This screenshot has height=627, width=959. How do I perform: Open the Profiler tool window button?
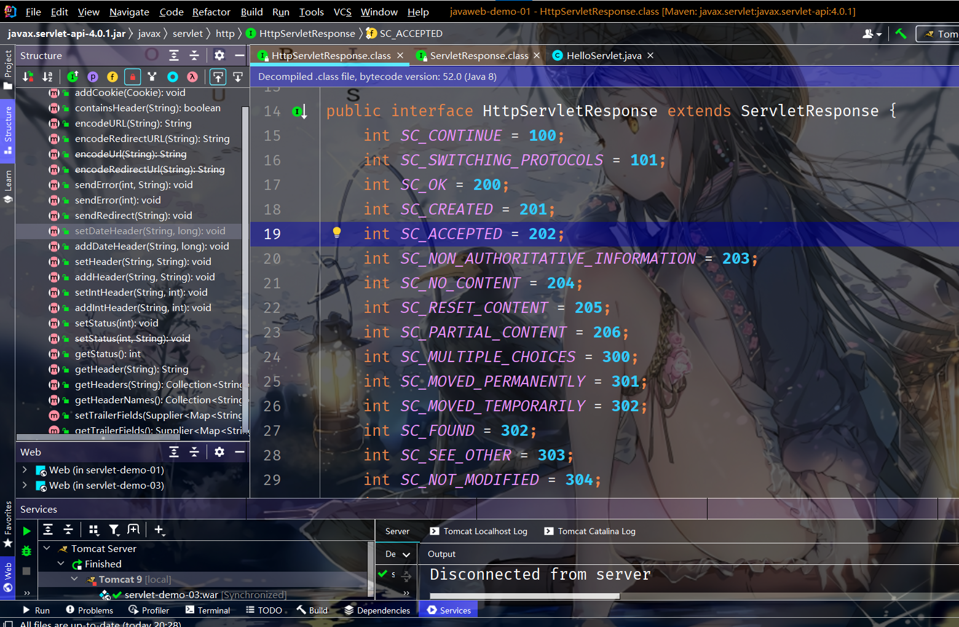149,610
